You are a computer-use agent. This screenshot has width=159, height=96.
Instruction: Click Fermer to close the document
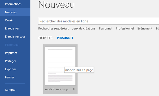point(10,77)
